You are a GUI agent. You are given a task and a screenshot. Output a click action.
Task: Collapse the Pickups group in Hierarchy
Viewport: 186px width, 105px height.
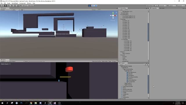coord(120,19)
